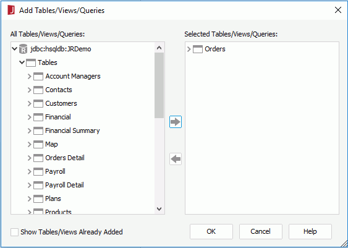Image resolution: width=348 pixels, height=248 pixels.
Task: Close the Add Tables/Views/Queries dialog
Action: 337,10
